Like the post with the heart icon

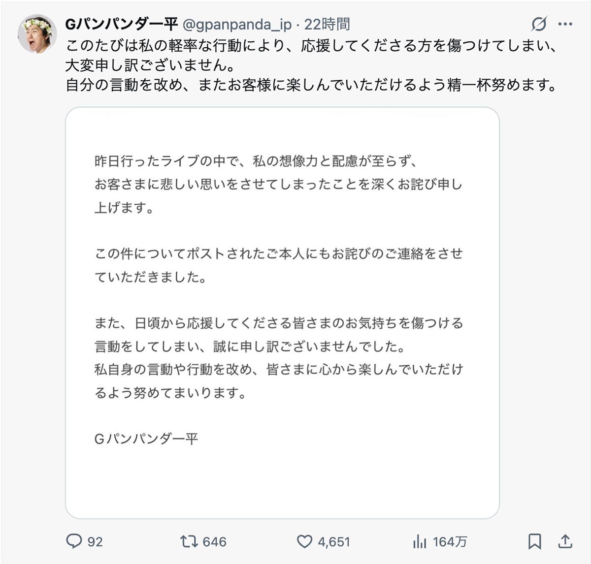click(304, 541)
